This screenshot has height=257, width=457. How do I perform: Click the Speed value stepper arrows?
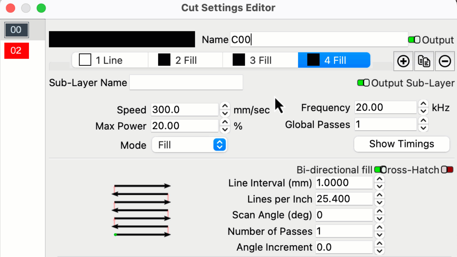pyautogui.click(x=225, y=109)
